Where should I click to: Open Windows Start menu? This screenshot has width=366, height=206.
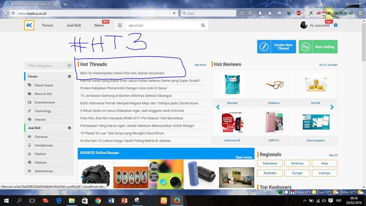(6, 201)
